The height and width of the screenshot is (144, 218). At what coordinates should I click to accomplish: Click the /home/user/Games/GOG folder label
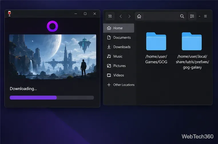pyautogui.click(x=156, y=59)
